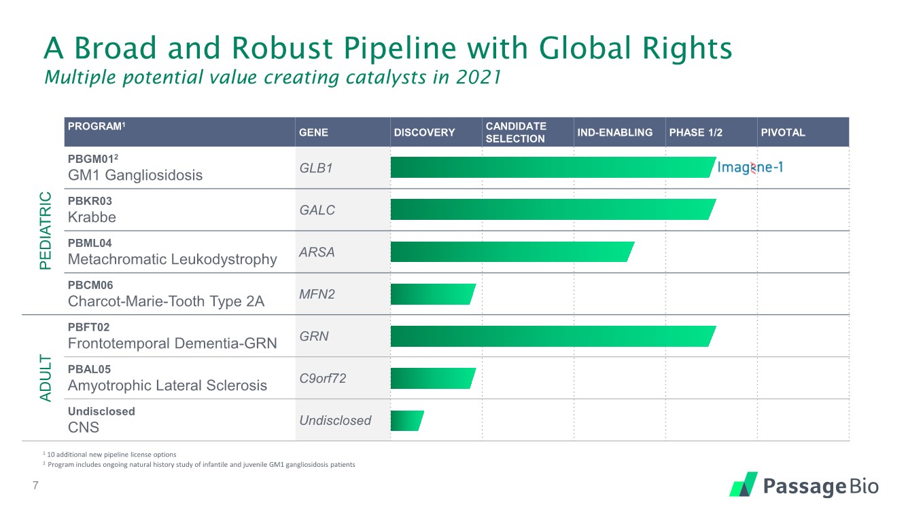
Task: Click the Passage Bio logo icon
Action: tap(744, 484)
